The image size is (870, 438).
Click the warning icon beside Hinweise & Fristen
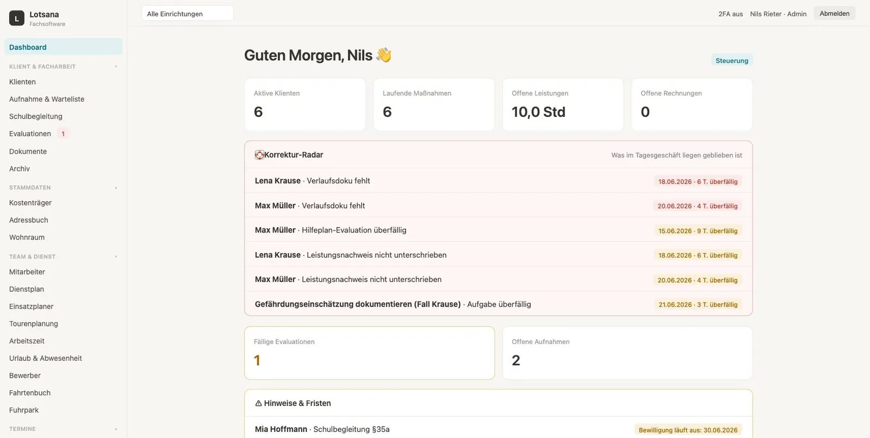point(258,403)
